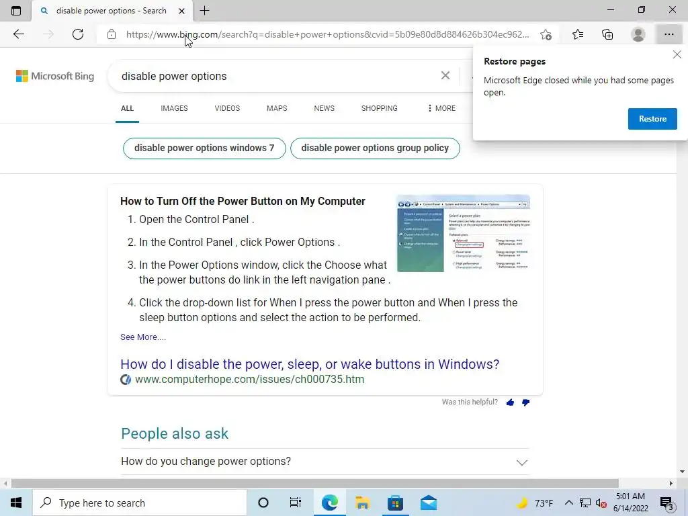Close the disable power options tab
This screenshot has height=516, width=688.
(x=181, y=11)
